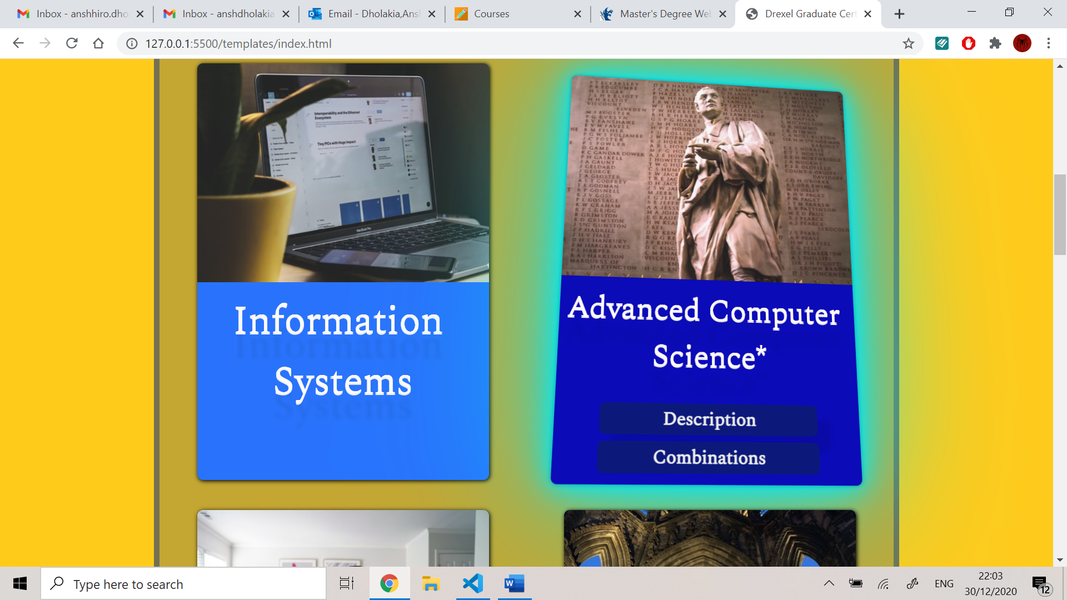Go back with the back arrow
Viewport: 1067px width, 600px height.
coord(18,43)
